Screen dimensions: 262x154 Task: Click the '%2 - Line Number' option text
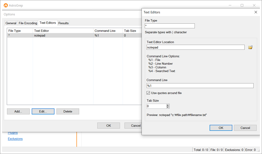(160, 64)
